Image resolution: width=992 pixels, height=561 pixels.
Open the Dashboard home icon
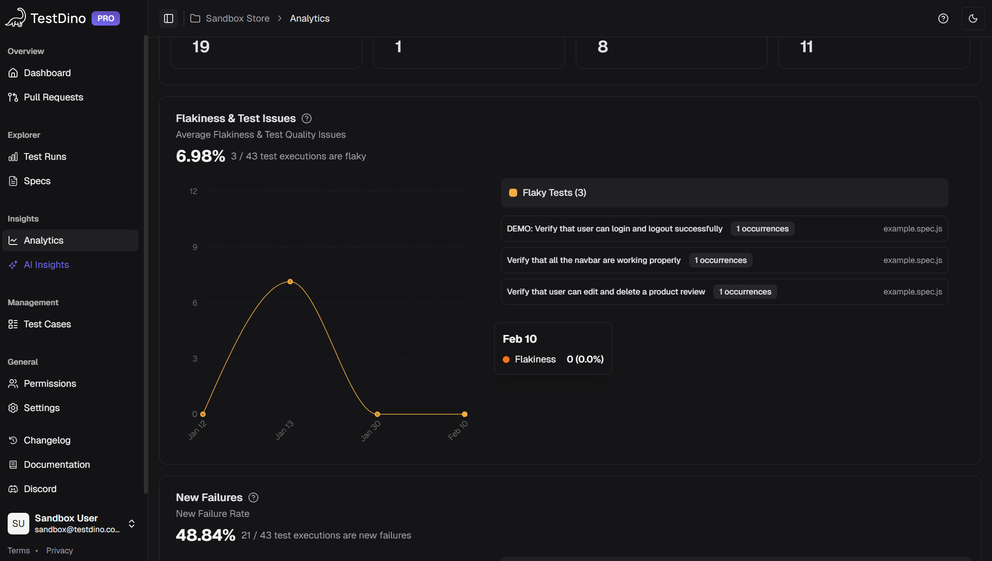(13, 73)
